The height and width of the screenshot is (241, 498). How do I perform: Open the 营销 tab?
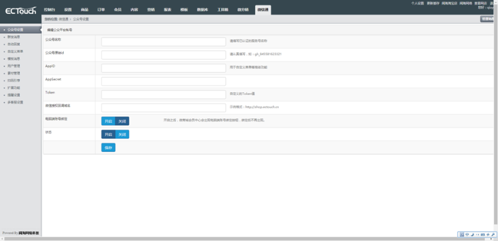pos(151,10)
